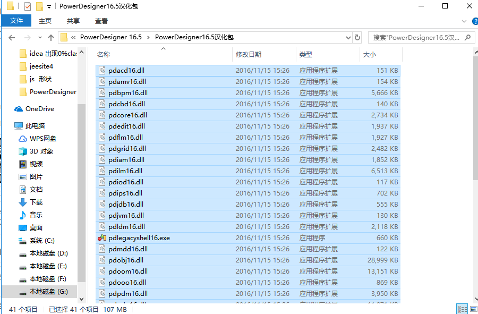Select the PowerDesigner folder in sidebar

[48, 92]
